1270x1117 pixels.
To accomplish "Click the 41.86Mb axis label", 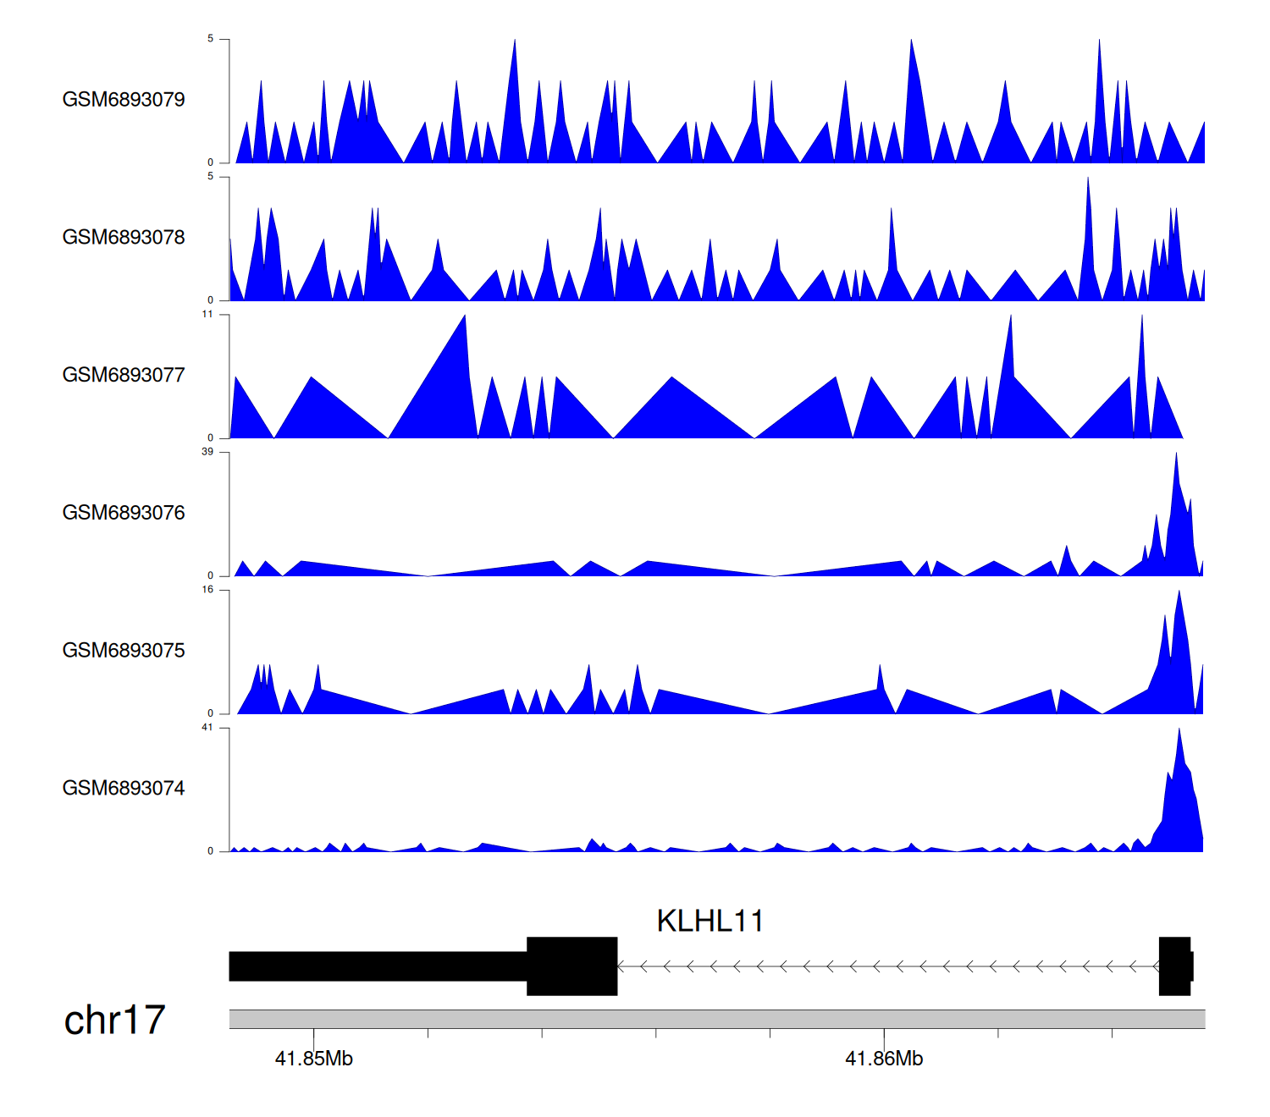I will (884, 1059).
